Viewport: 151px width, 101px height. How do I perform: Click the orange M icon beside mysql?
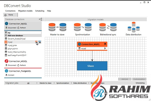click(x=6, y=42)
